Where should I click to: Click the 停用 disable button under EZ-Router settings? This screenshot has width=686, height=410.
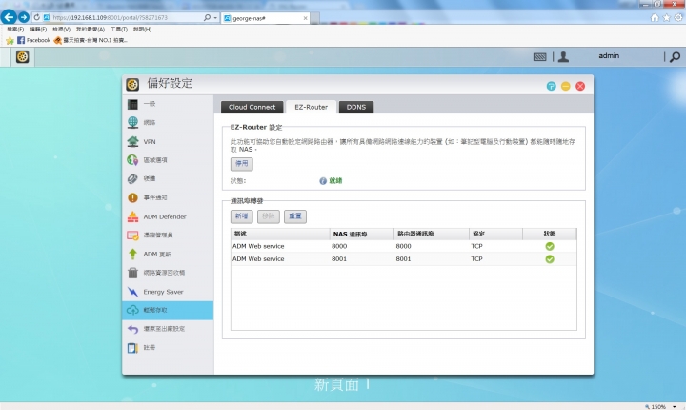point(241,164)
